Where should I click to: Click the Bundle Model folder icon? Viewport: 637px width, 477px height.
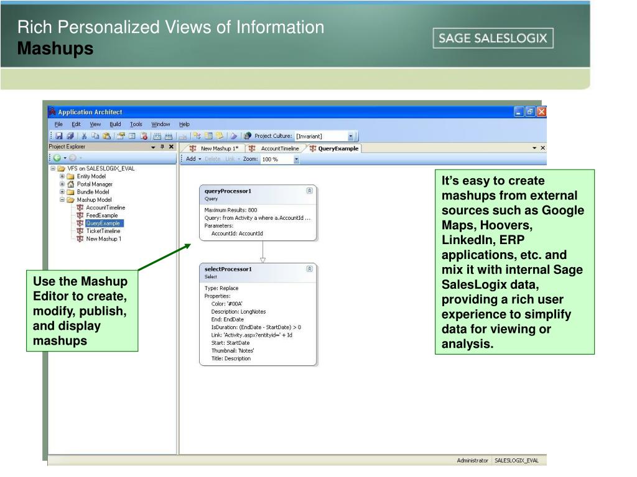click(71, 192)
